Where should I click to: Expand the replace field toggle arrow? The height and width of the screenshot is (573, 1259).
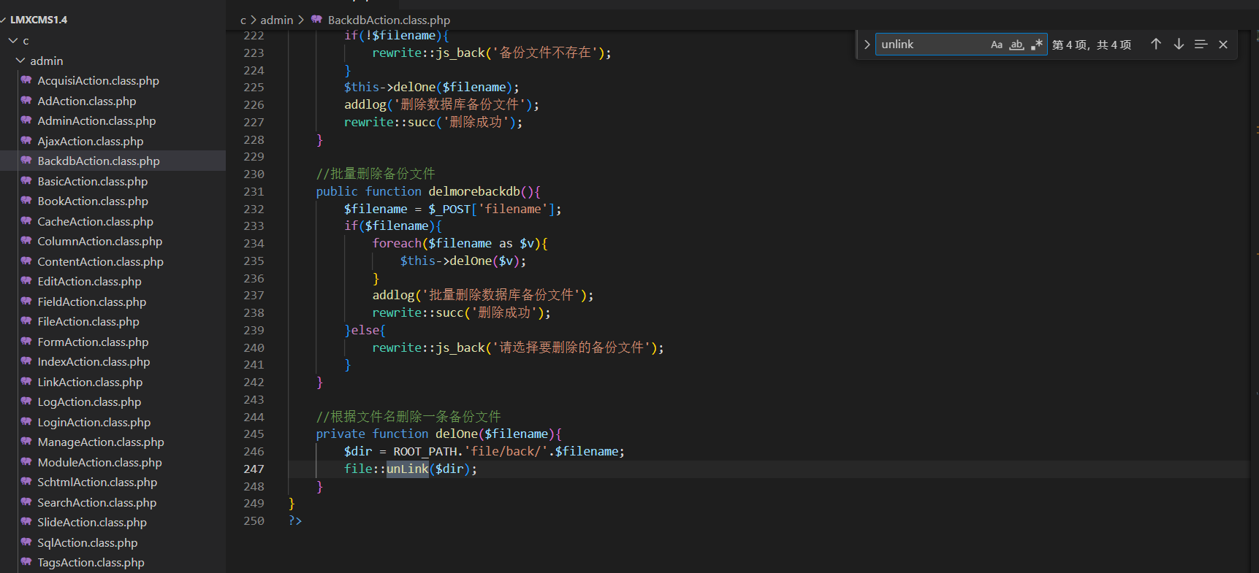[x=867, y=45]
